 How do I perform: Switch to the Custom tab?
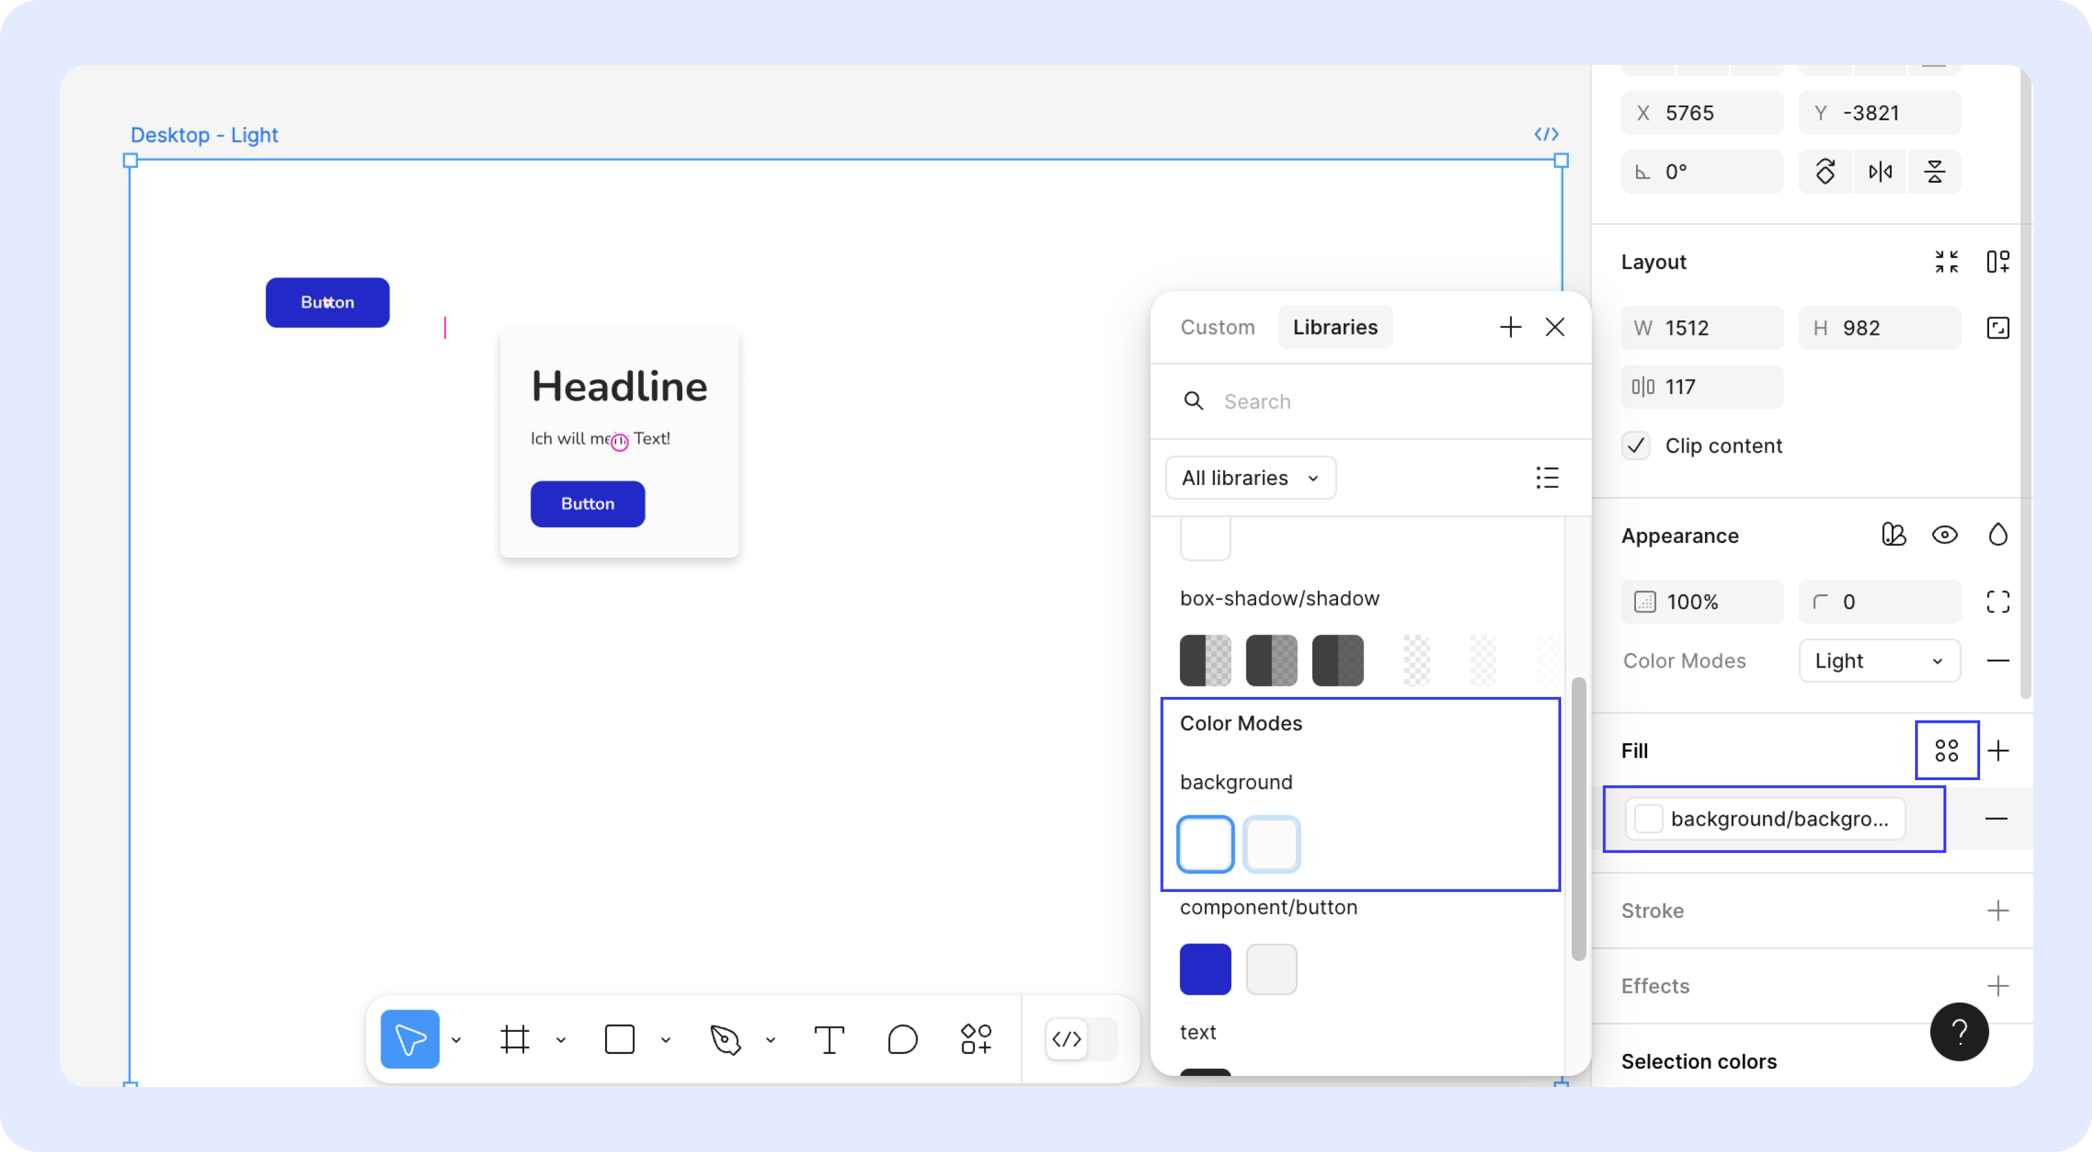1217,327
